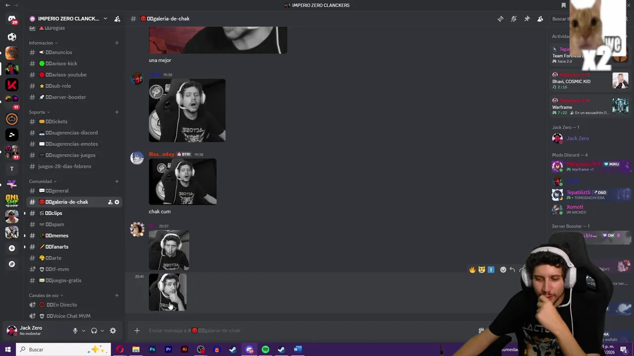This screenshot has height=356, width=634.
Task: Add channel plus next to Informacion
Action: [x=117, y=43]
